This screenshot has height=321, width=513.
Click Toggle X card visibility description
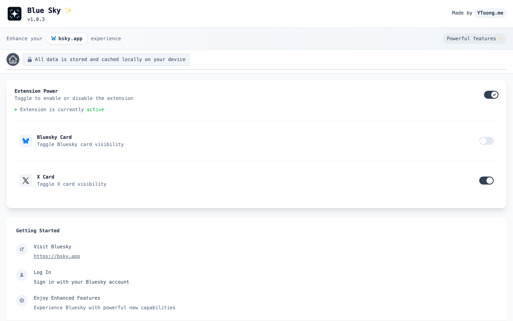point(72,184)
